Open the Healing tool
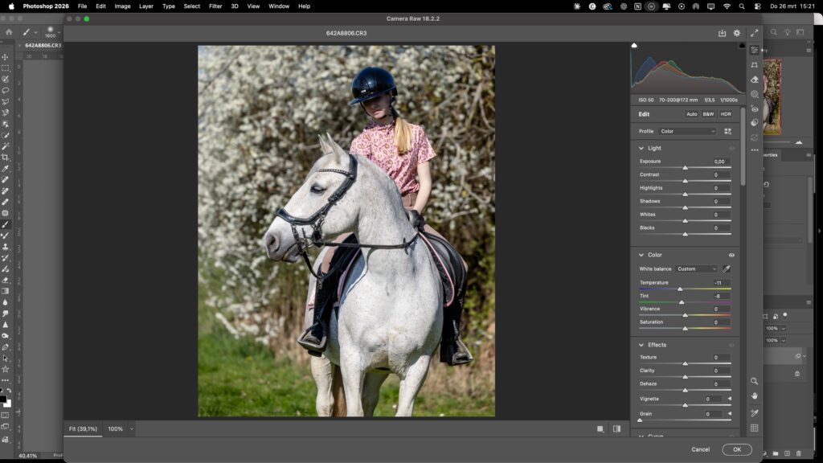Image resolution: width=823 pixels, height=463 pixels. [754, 79]
